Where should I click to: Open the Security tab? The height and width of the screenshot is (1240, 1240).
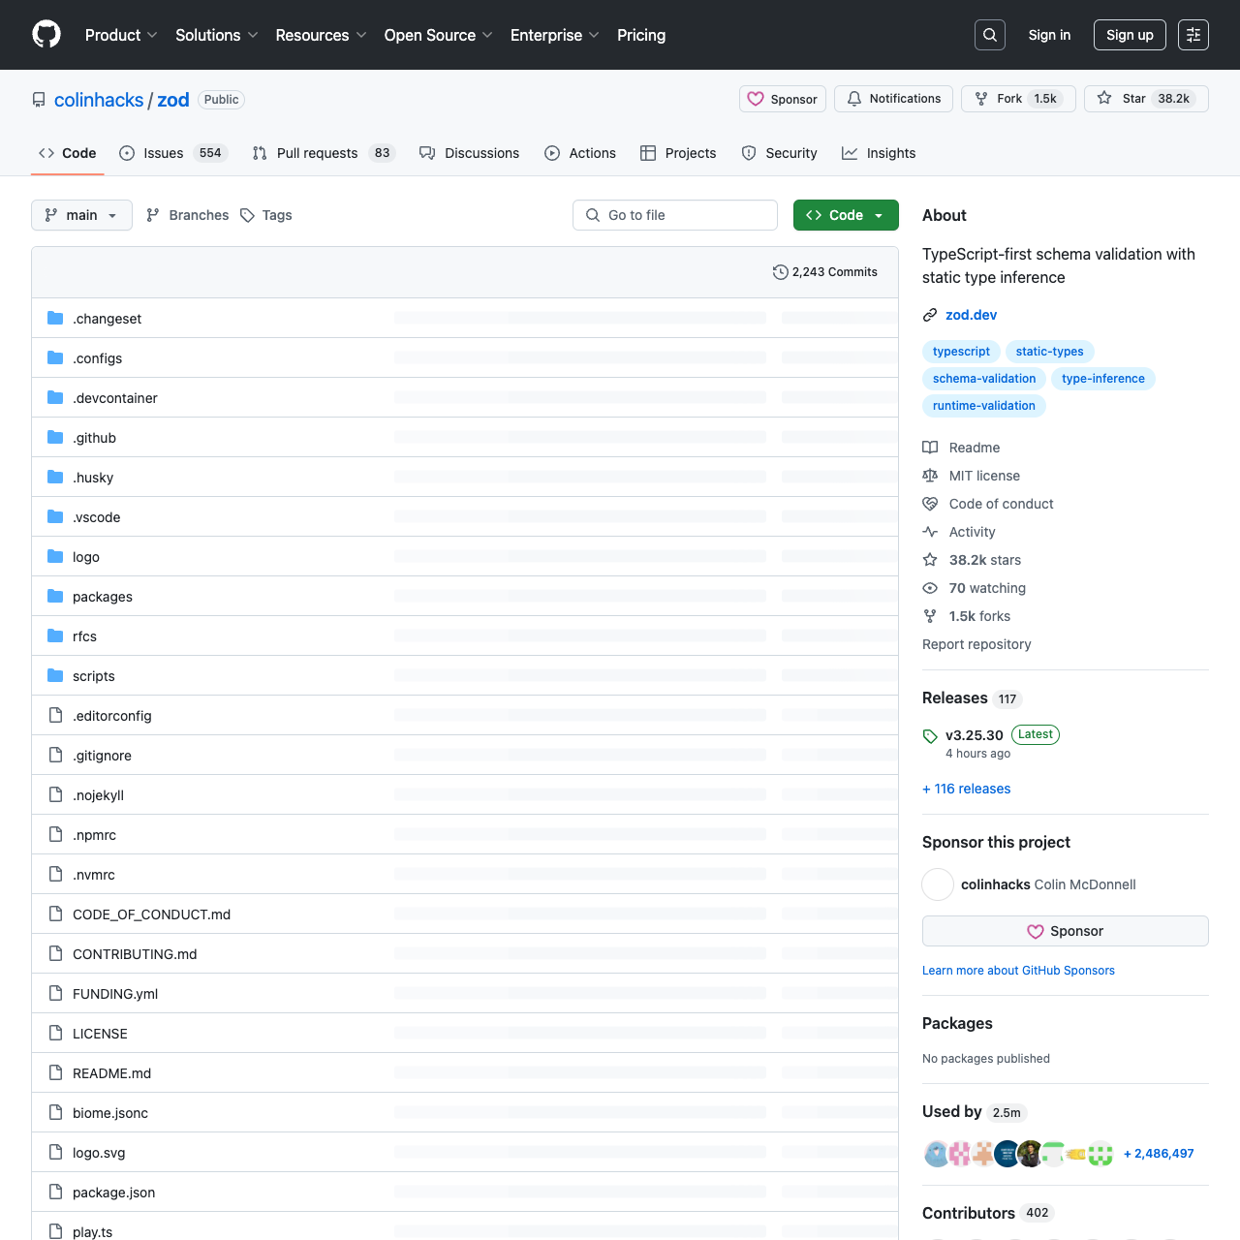780,153
